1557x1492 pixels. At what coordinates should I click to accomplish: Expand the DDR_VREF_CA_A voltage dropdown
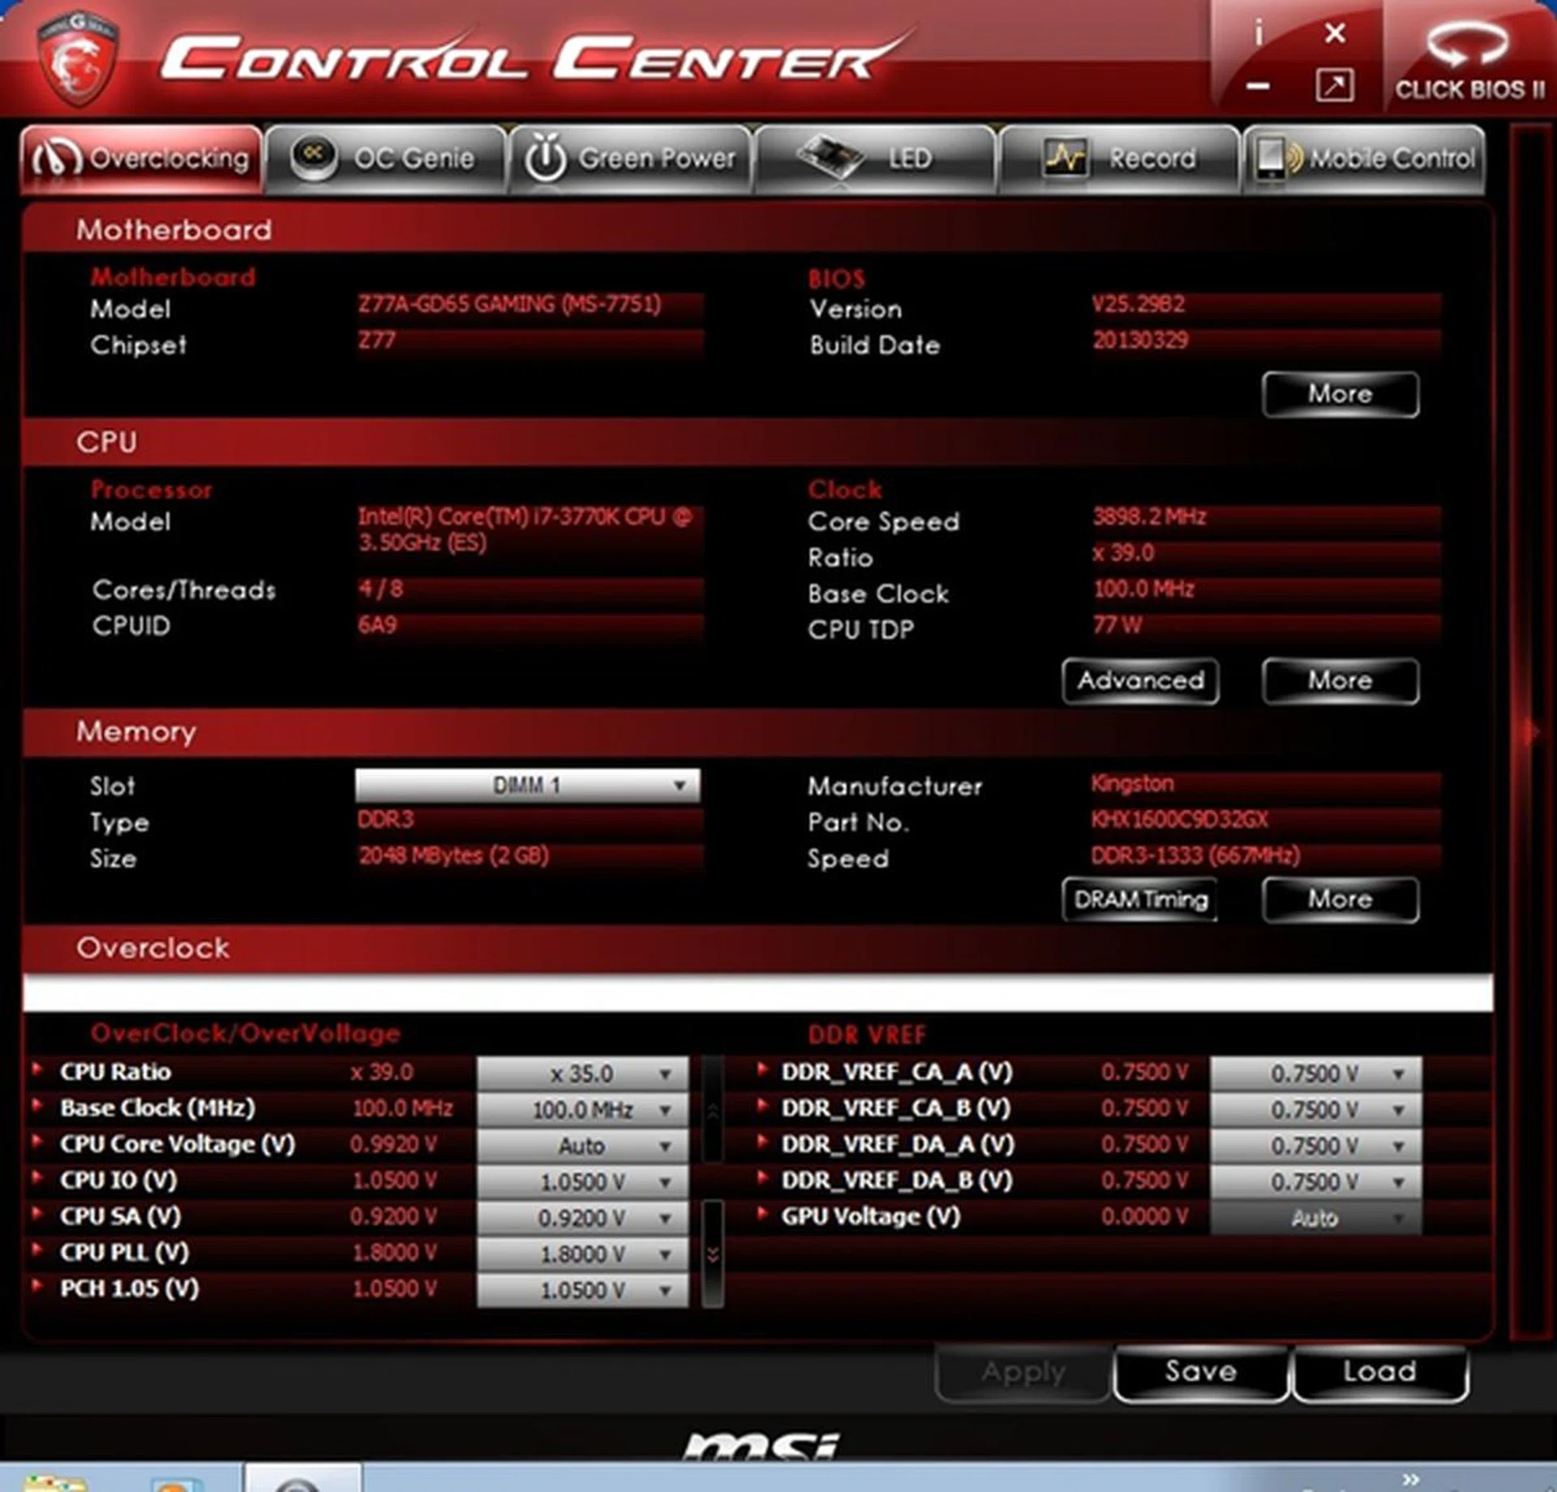tap(1315, 1074)
